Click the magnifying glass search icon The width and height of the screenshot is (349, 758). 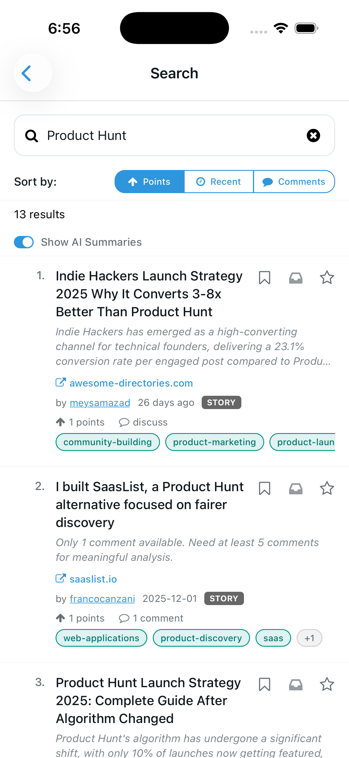[32, 135]
